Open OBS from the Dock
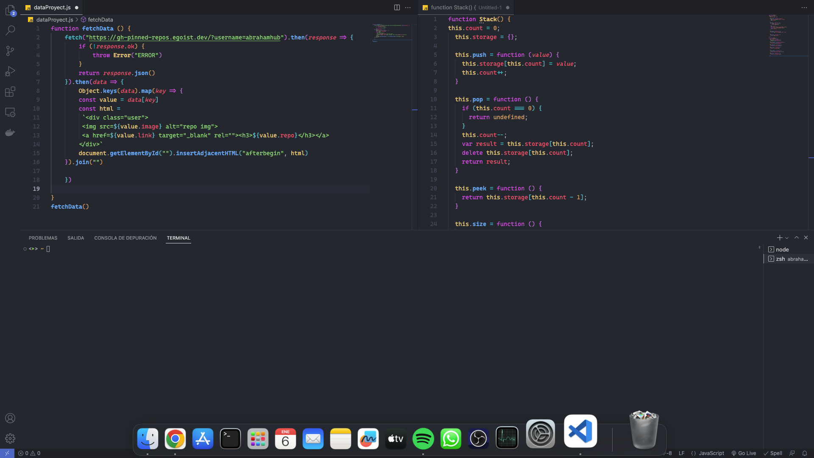This screenshot has height=458, width=814. click(478, 438)
